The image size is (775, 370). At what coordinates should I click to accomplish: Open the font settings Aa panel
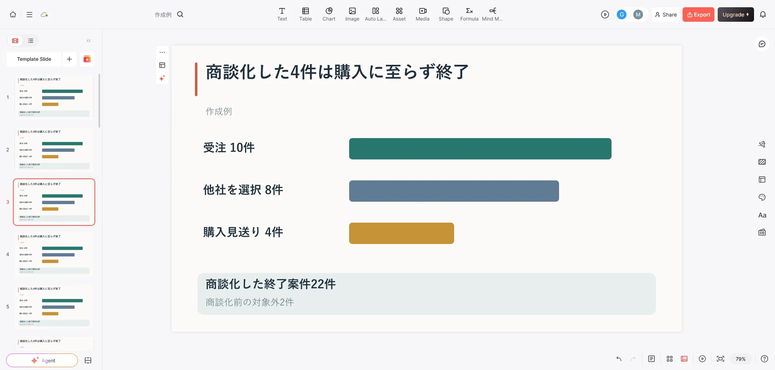tap(762, 215)
